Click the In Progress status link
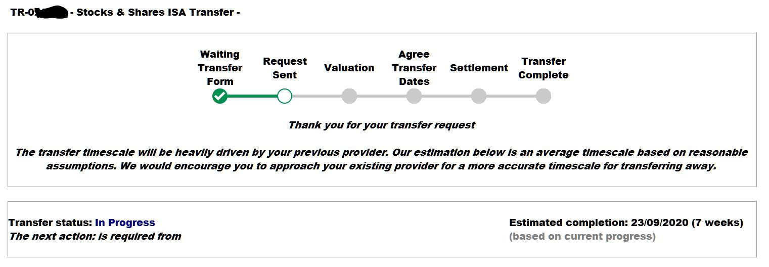Image resolution: width=769 pixels, height=267 pixels. tap(125, 223)
